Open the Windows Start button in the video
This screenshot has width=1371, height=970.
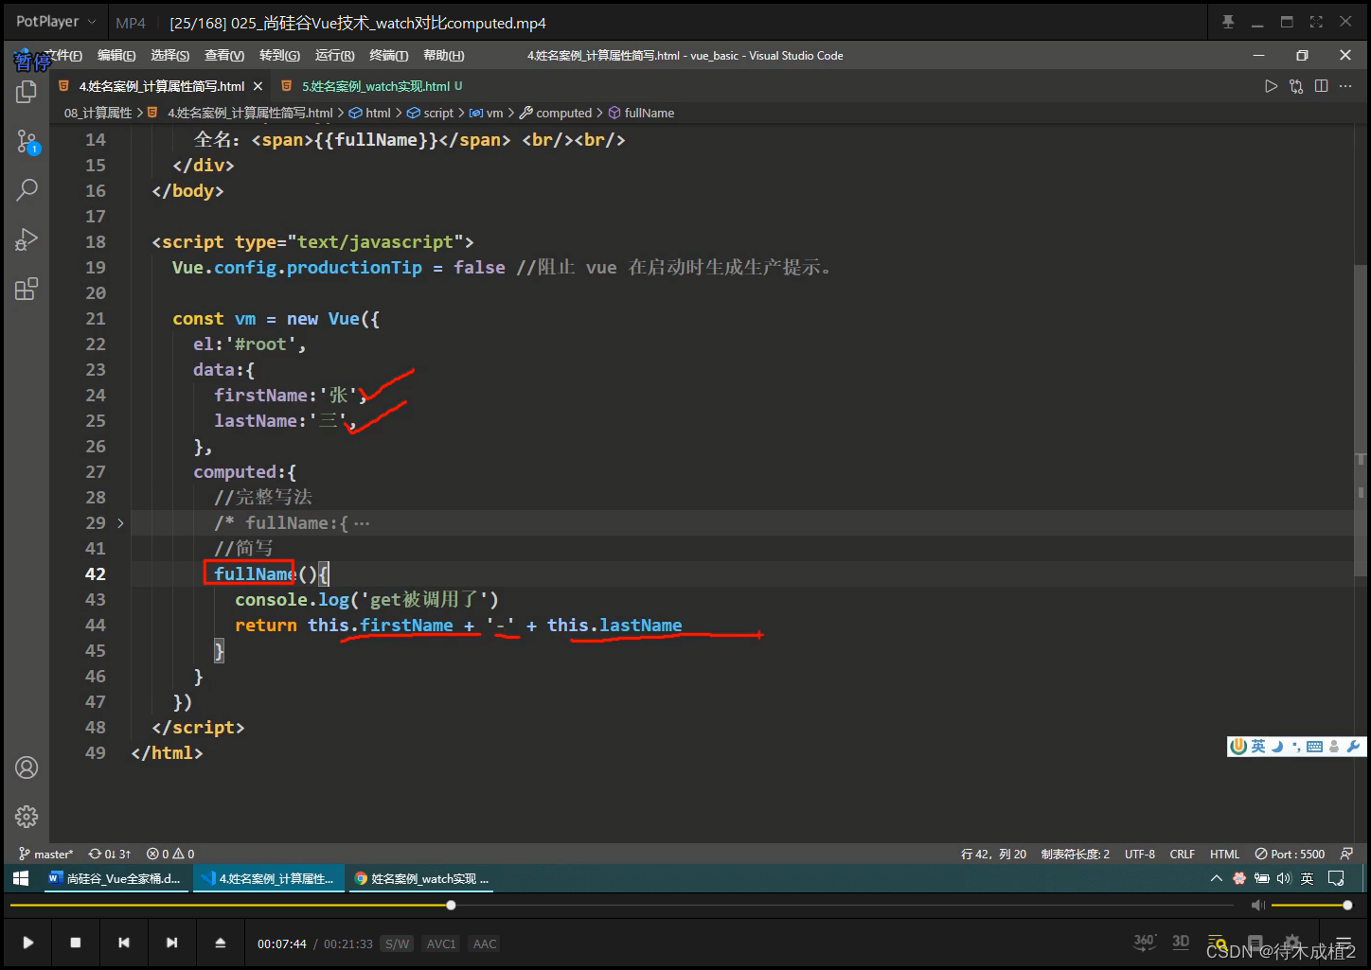click(21, 878)
